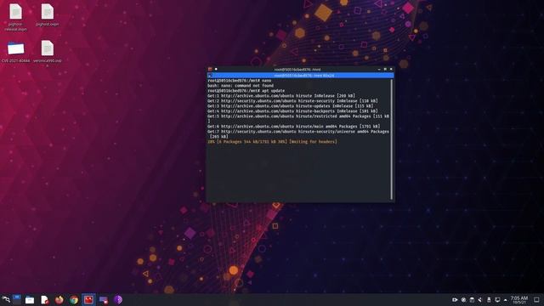
Task: Open the second .ovpn file at the desktop's top
Action: 48,14
